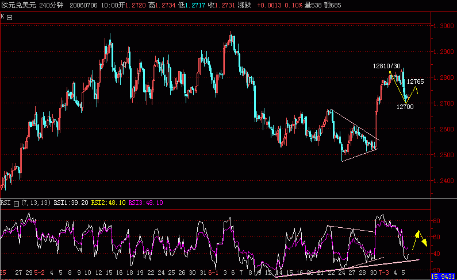Click the RSI axis 40 level
The height and width of the screenshot is (280, 457).
(436, 254)
